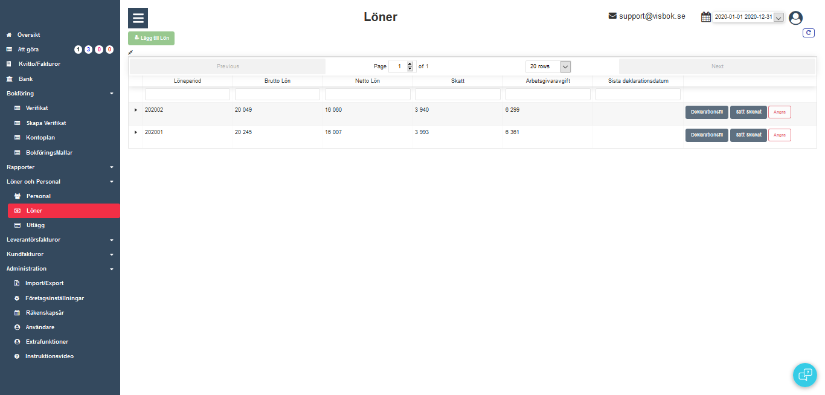Click the Lägg till Lön button
This screenshot has height=395, width=825.
click(x=151, y=38)
